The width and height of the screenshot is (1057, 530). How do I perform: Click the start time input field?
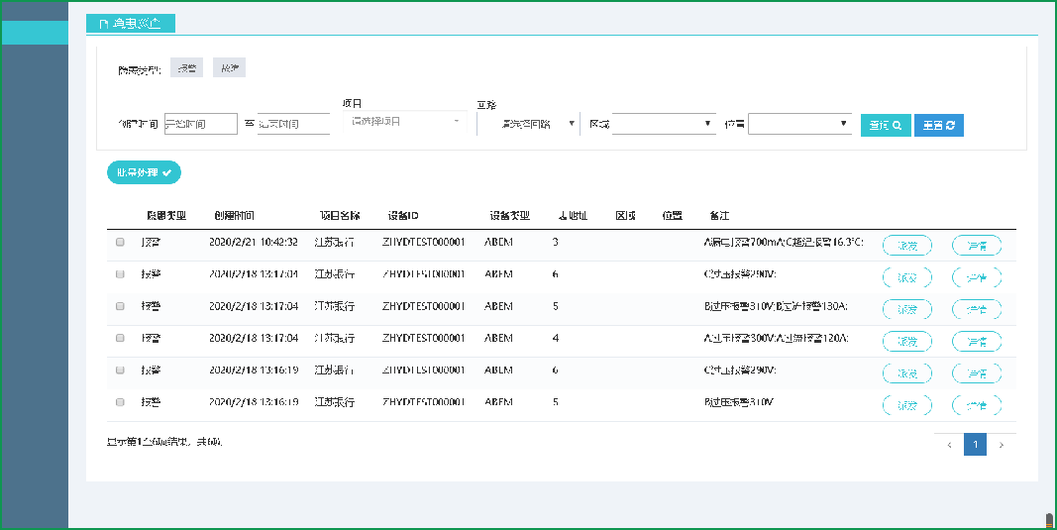click(x=200, y=124)
